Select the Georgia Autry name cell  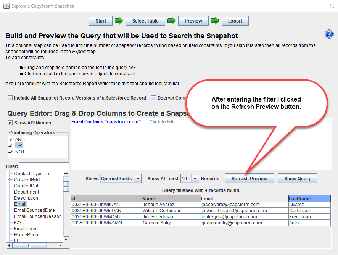point(171,223)
